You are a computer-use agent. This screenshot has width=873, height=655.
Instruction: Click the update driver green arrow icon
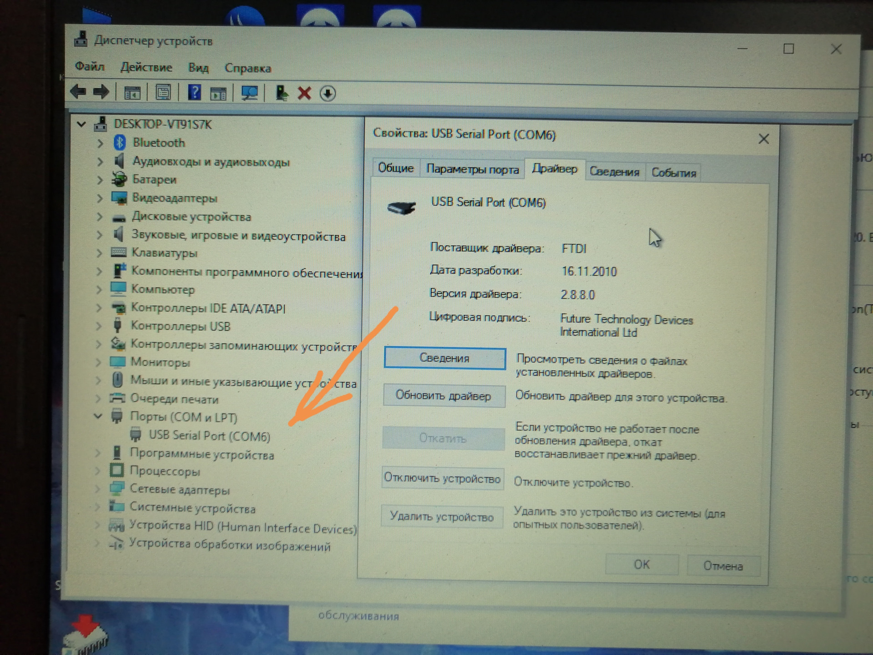281,93
